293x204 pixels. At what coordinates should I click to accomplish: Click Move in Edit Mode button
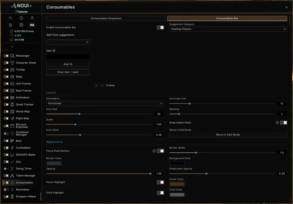228,135
